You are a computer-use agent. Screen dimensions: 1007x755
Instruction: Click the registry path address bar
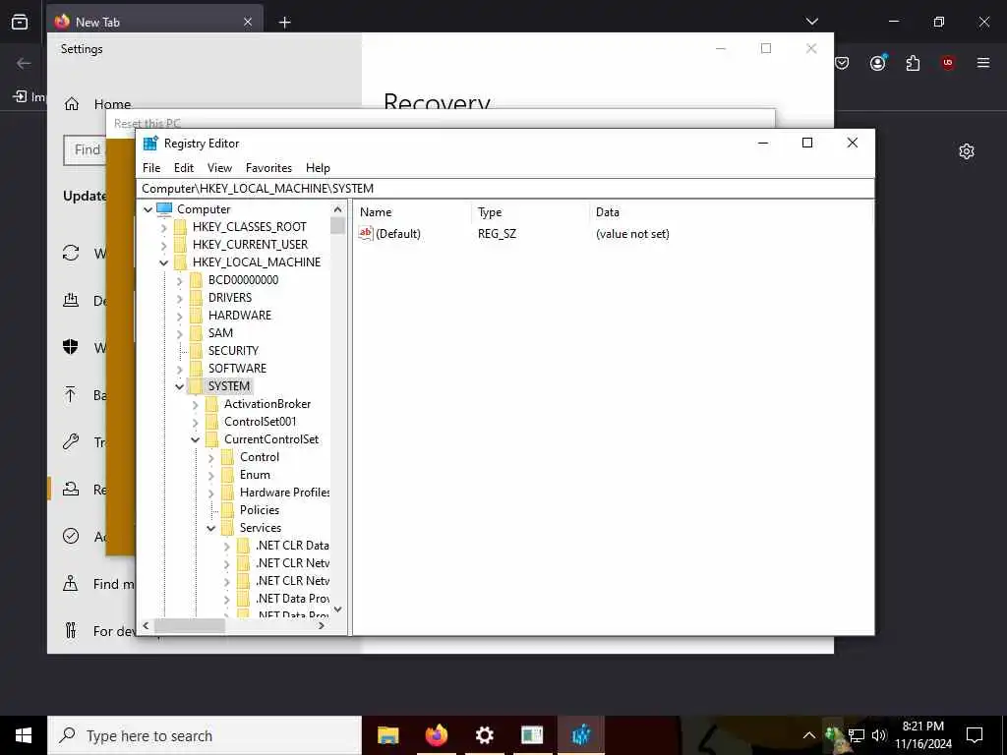point(506,188)
